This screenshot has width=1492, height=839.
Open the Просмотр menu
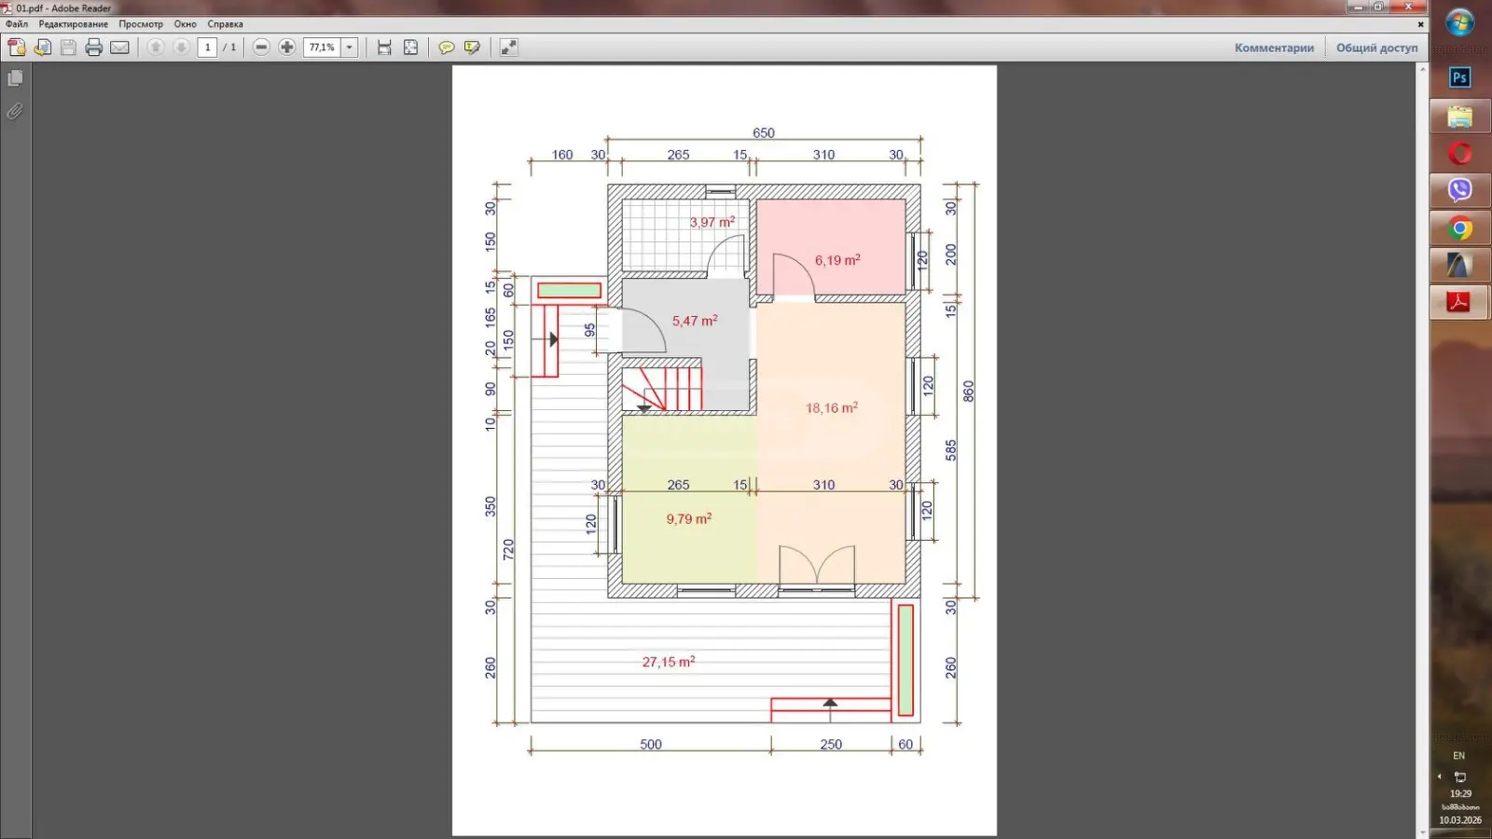pos(141,24)
